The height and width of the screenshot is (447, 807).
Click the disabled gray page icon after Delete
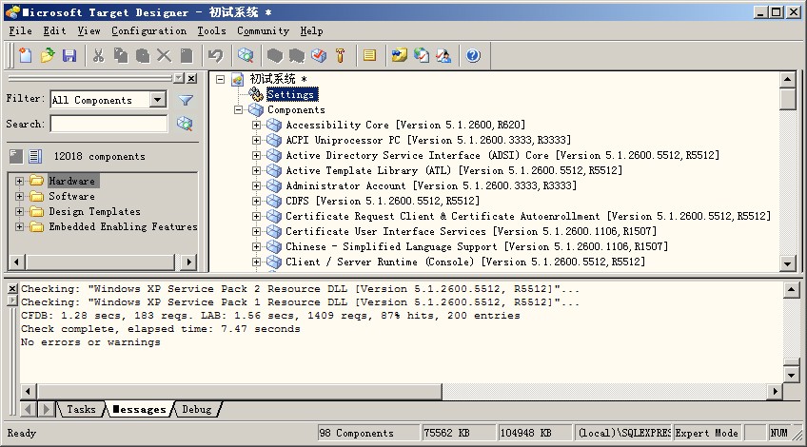[187, 55]
